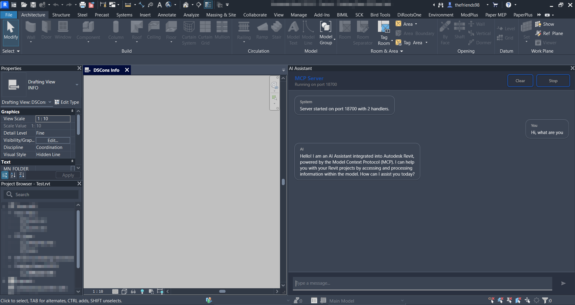Screen dimensions: 575x305
Task: Toggle Select Links in the status bar
Action: pyautogui.click(x=491, y=300)
